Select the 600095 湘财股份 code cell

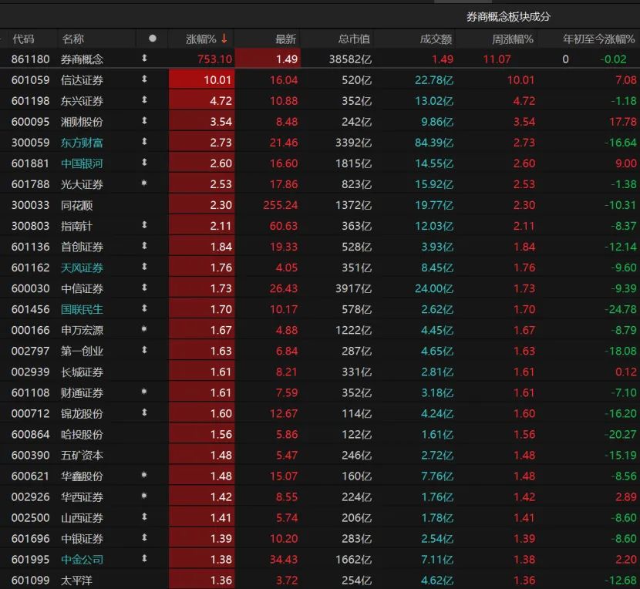click(30, 122)
